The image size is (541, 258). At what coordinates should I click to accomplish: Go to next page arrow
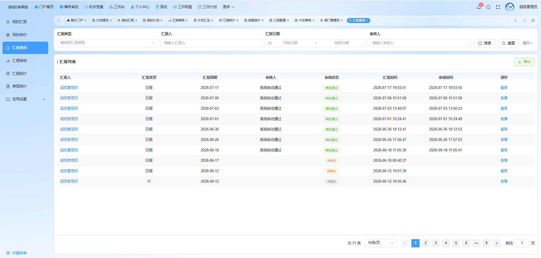(496, 243)
